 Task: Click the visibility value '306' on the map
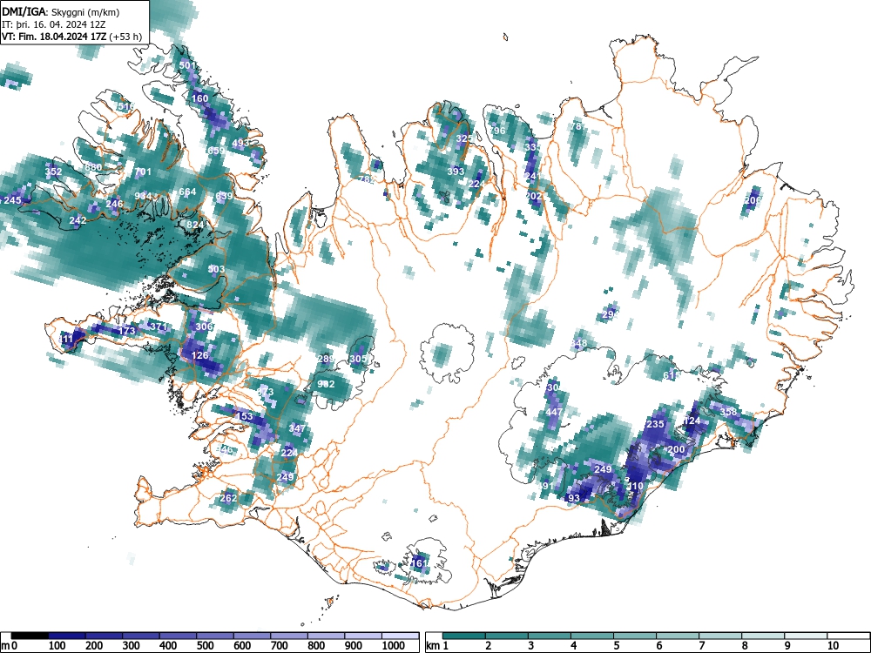204,326
